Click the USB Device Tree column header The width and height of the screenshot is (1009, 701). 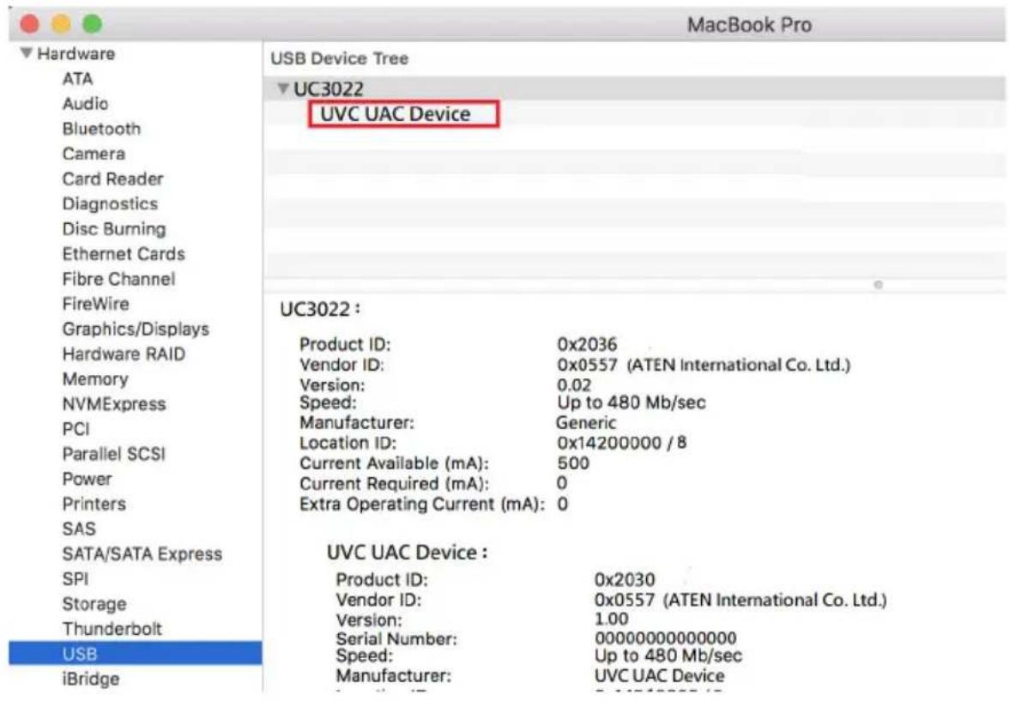(x=339, y=58)
